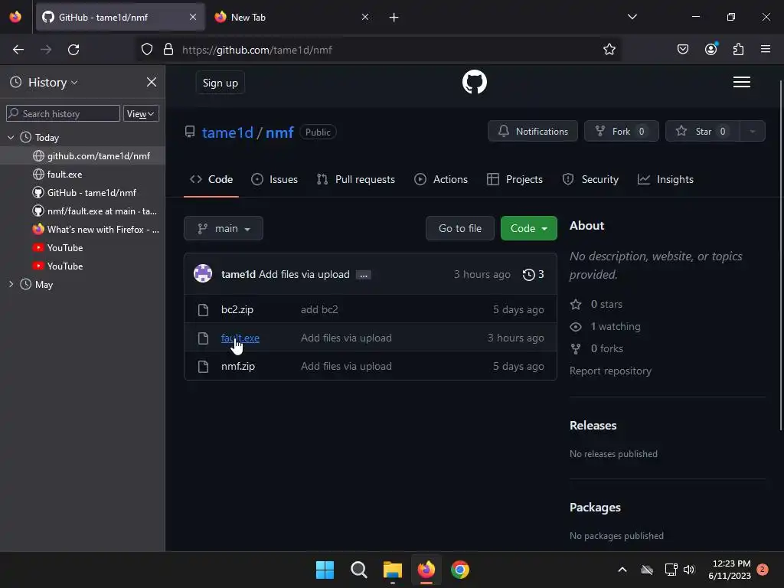Screen dimensions: 784x588
Task: Open the History sidebar switcher dropdown
Action: point(53,82)
